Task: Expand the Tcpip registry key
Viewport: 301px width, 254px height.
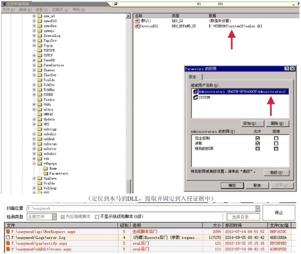Action: [34, 46]
